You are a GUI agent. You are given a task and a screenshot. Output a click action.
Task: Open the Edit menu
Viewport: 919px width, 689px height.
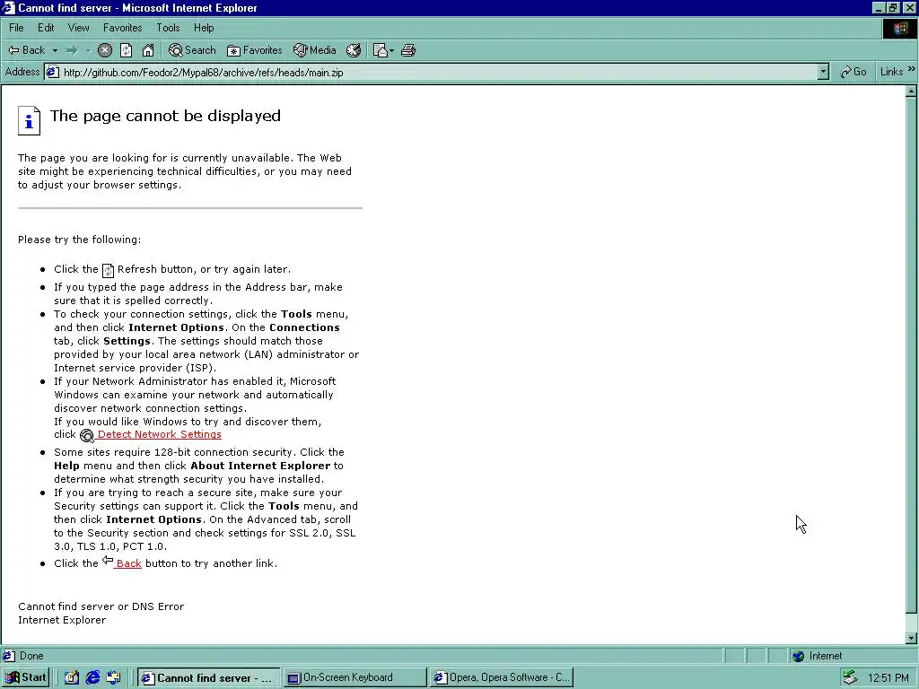click(x=46, y=28)
